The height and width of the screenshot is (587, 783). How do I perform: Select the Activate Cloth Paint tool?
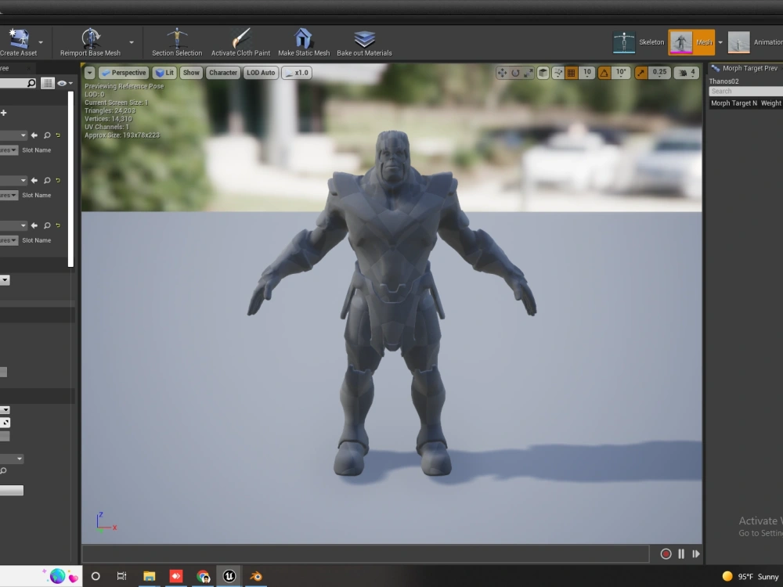[240, 42]
